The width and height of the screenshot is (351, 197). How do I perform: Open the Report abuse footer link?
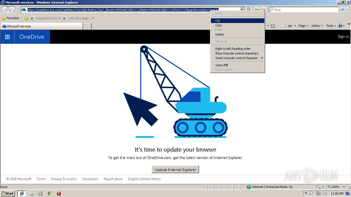tap(113, 179)
